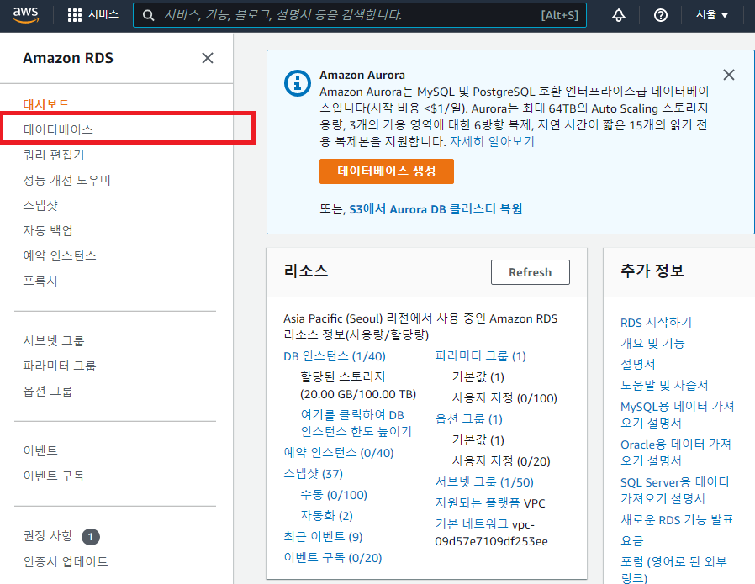
Task: Open 권장 사항 in the sidebar
Action: (48, 535)
